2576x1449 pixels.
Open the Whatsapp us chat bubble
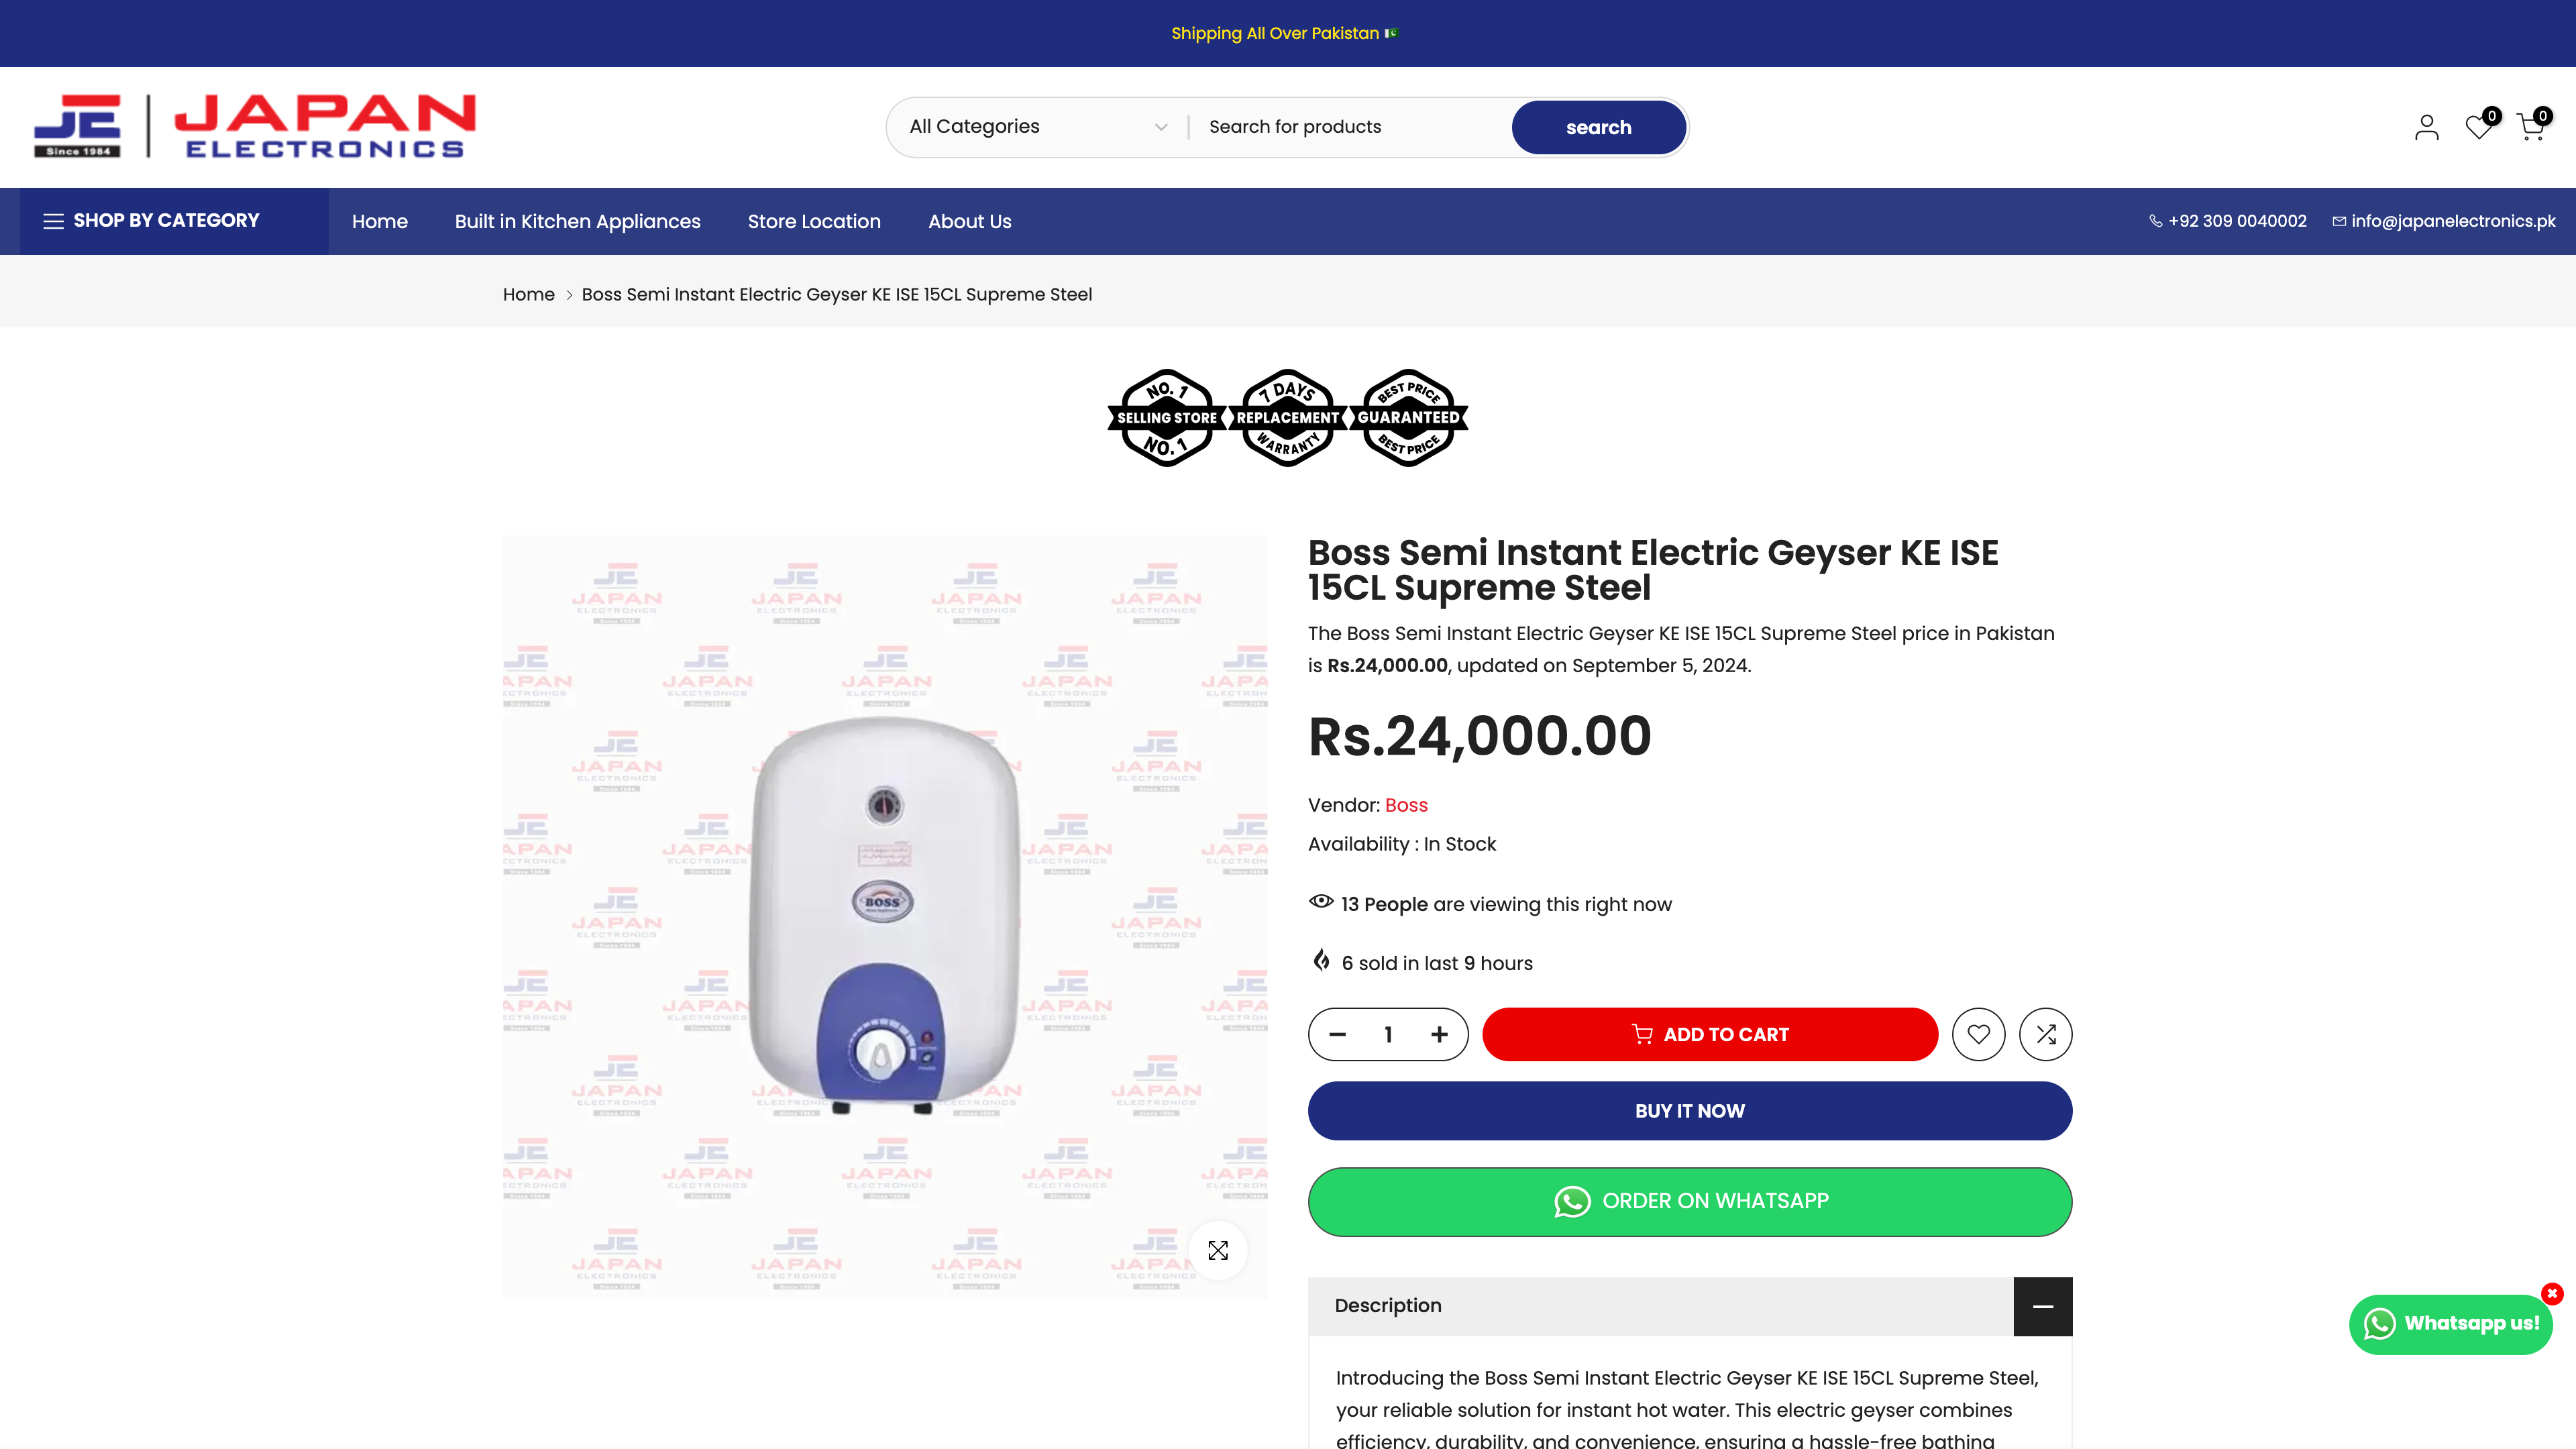[x=2451, y=1324]
